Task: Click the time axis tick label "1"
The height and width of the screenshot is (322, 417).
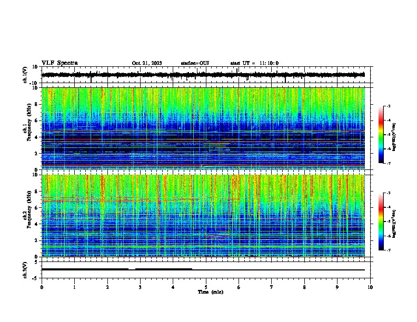Action: click(x=74, y=287)
